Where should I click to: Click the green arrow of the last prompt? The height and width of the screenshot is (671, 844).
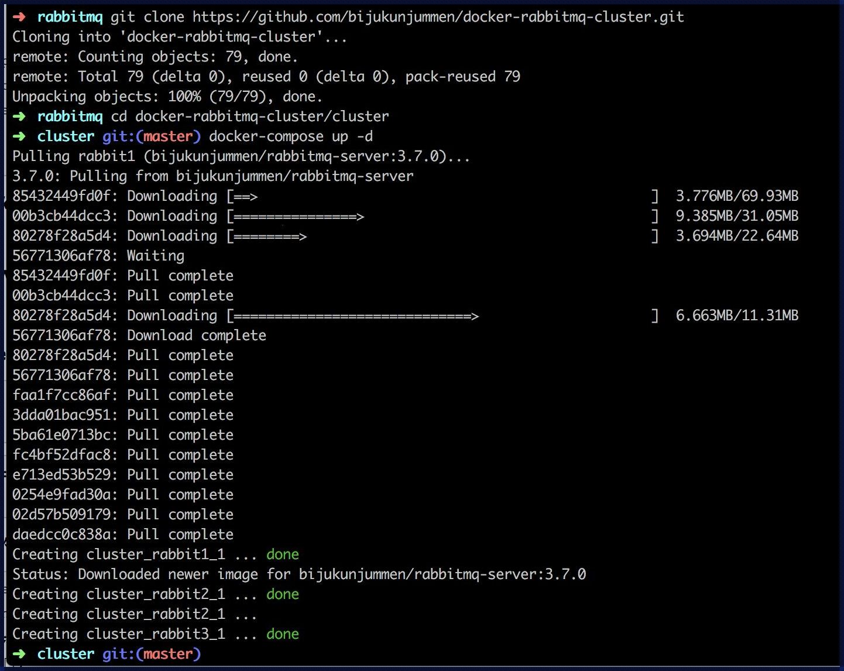(19, 654)
